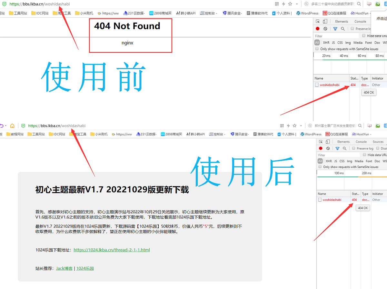Check the SameSite issues box in 使用后 DevTools
The height and width of the screenshot is (289, 387).
320,167
